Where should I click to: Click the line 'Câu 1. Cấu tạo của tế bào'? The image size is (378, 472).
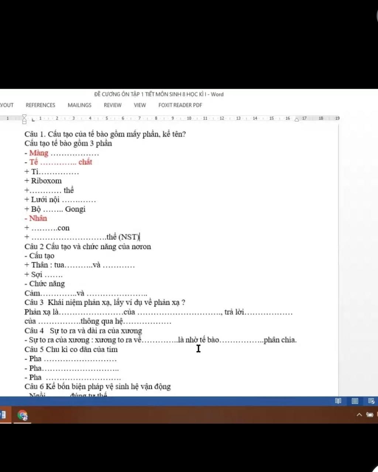(105, 134)
